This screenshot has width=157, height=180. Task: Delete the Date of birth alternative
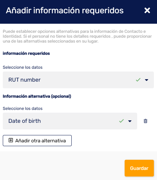(x=146, y=121)
